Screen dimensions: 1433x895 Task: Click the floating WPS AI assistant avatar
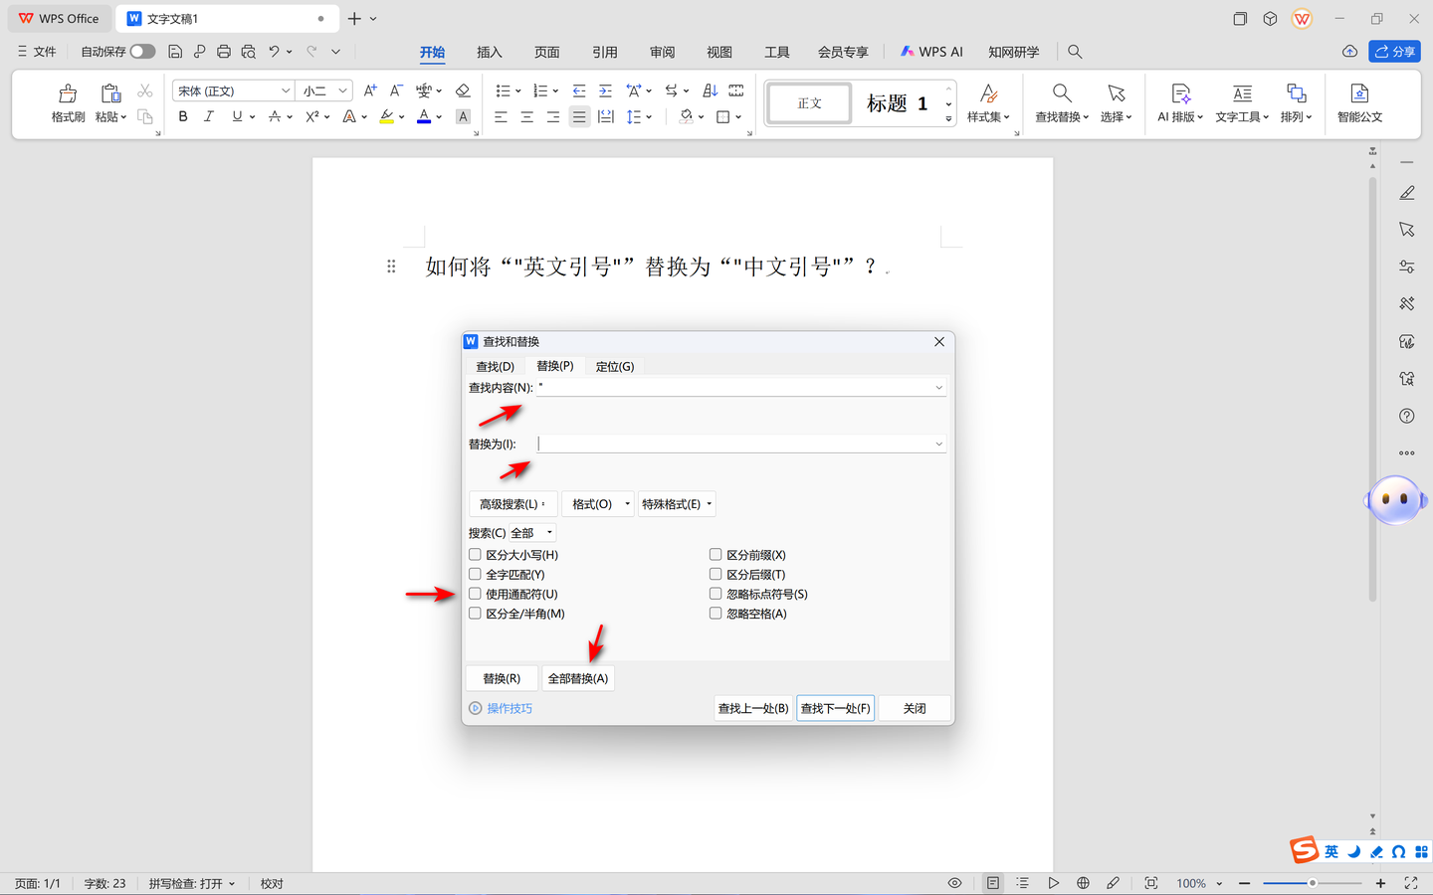[1395, 499]
